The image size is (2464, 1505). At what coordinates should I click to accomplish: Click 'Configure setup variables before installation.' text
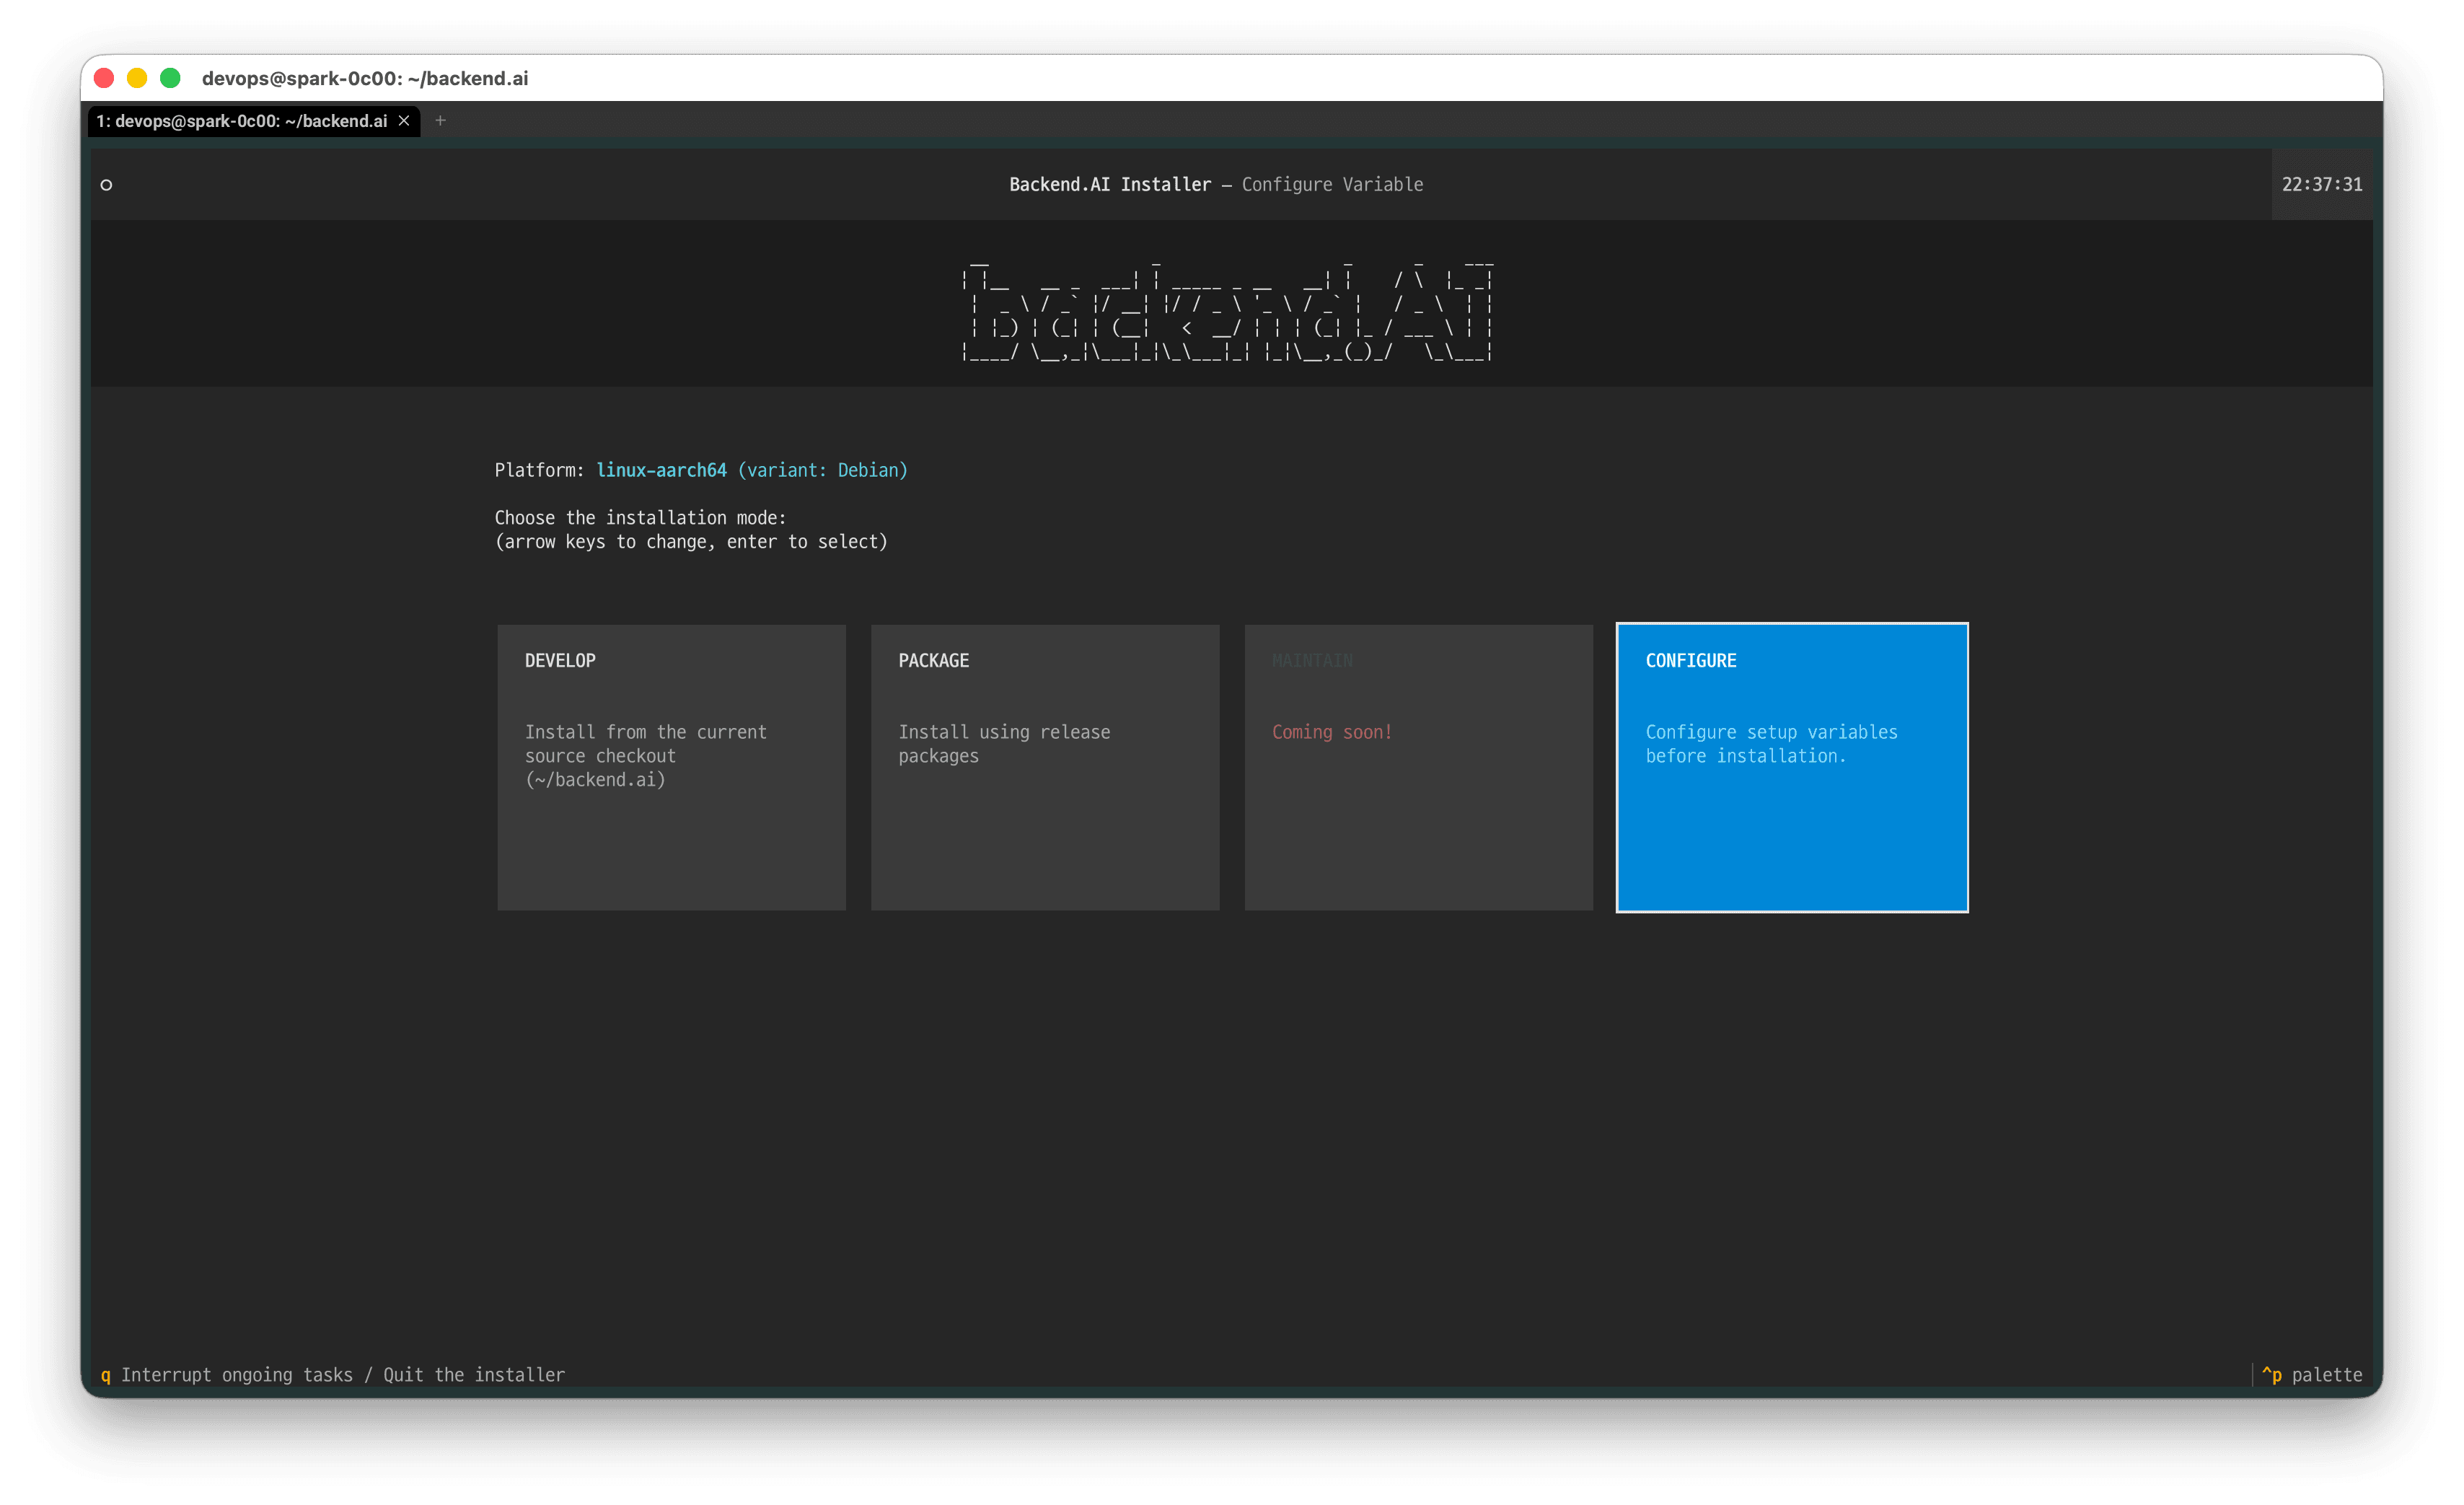[1771, 744]
